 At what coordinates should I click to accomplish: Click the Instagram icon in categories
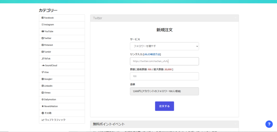tap(43, 24)
